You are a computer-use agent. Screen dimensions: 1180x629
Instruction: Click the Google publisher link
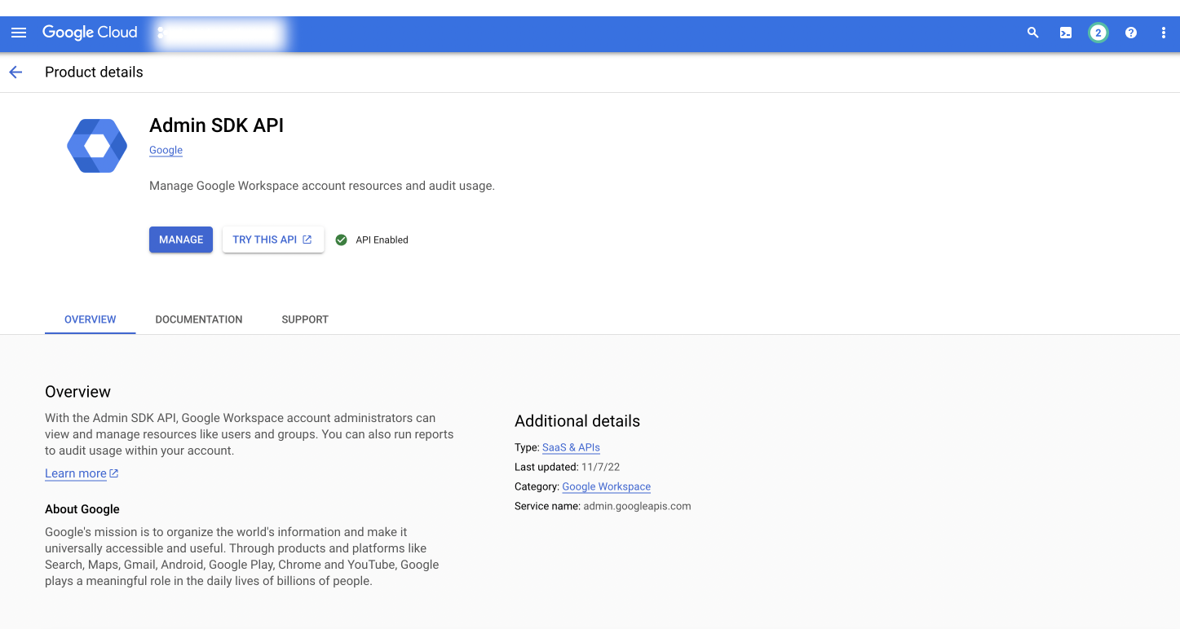tap(166, 150)
